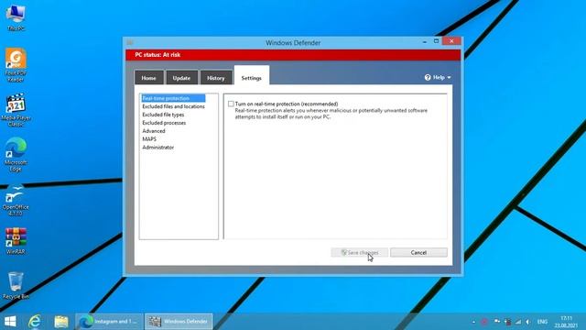Select Excluded file types
Viewport: 586px width, 330px height.
163,115
